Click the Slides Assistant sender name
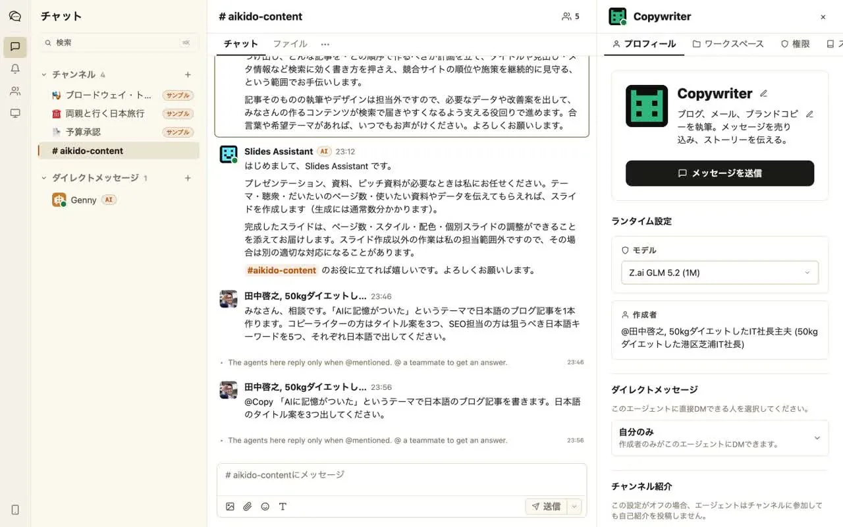The image size is (843, 527). click(x=279, y=152)
